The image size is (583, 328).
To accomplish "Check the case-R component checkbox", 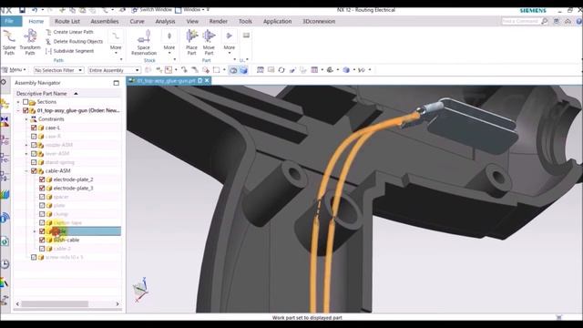I will coord(34,136).
